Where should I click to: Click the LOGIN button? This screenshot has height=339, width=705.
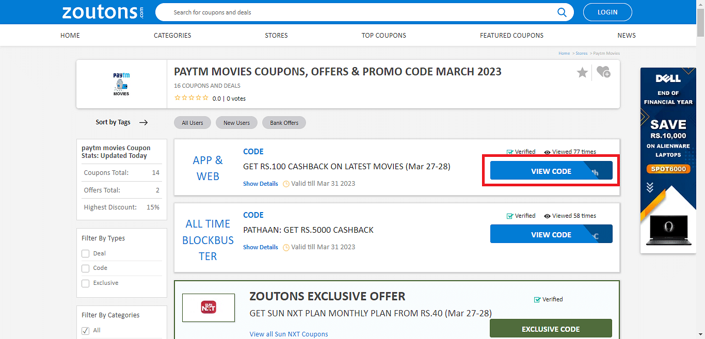(x=607, y=12)
